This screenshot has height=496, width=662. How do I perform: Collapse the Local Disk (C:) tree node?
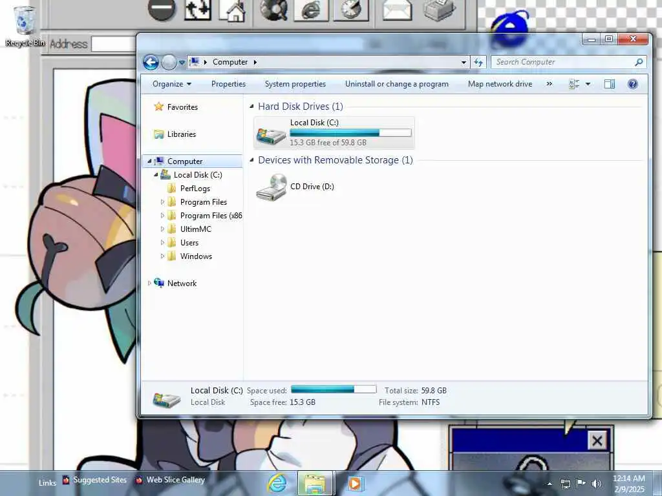(156, 174)
